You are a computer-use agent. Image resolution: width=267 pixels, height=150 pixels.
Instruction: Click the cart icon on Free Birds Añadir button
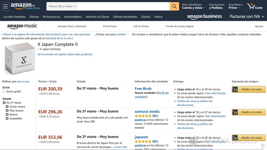pos(236,89)
